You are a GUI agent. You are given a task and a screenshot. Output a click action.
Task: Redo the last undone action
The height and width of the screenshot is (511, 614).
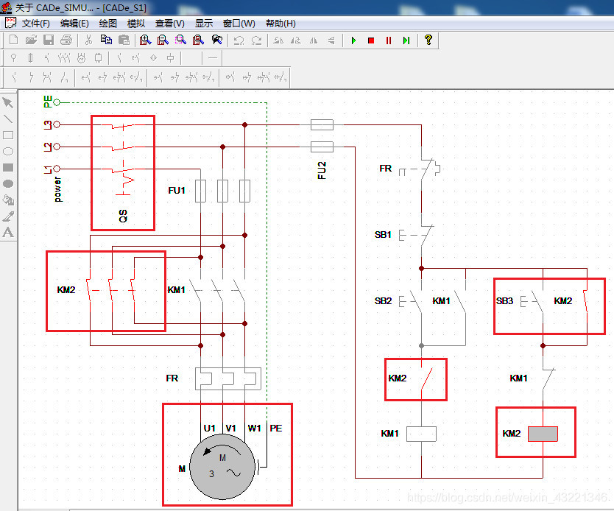(256, 40)
